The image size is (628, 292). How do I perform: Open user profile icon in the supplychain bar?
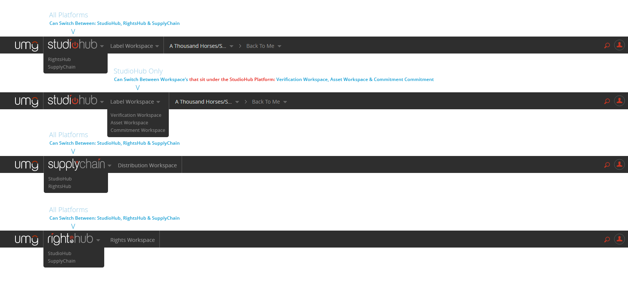pos(619,164)
